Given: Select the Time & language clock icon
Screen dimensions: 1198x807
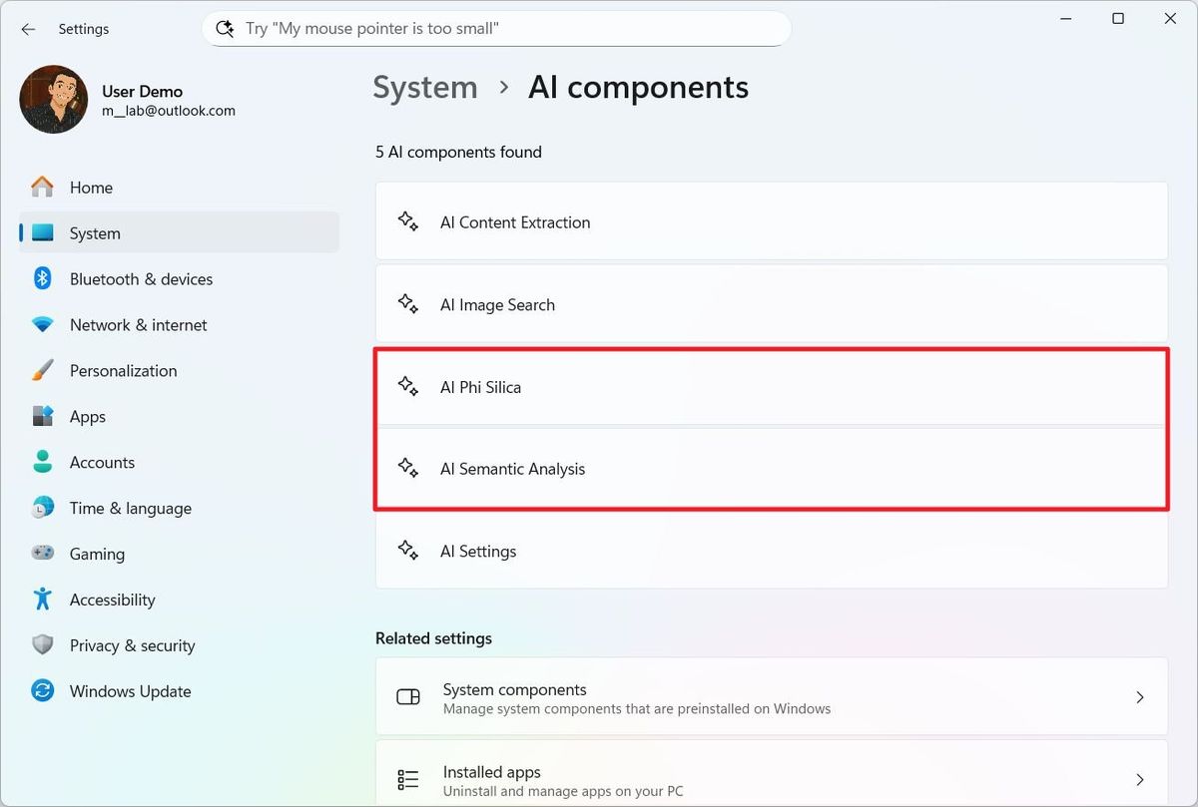Looking at the screenshot, I should (42, 508).
